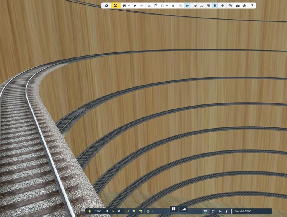Open the plugins puzzle icon
This screenshot has height=217, width=287.
click(245, 6)
